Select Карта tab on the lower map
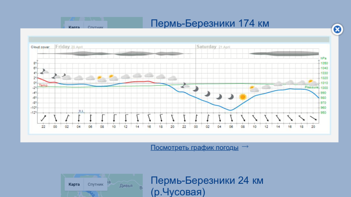The image size is (351, 197). [74, 184]
